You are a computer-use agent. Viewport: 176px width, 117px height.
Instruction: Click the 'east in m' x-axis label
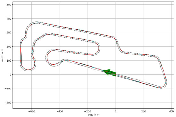pyautogui.click(x=93, y=115)
